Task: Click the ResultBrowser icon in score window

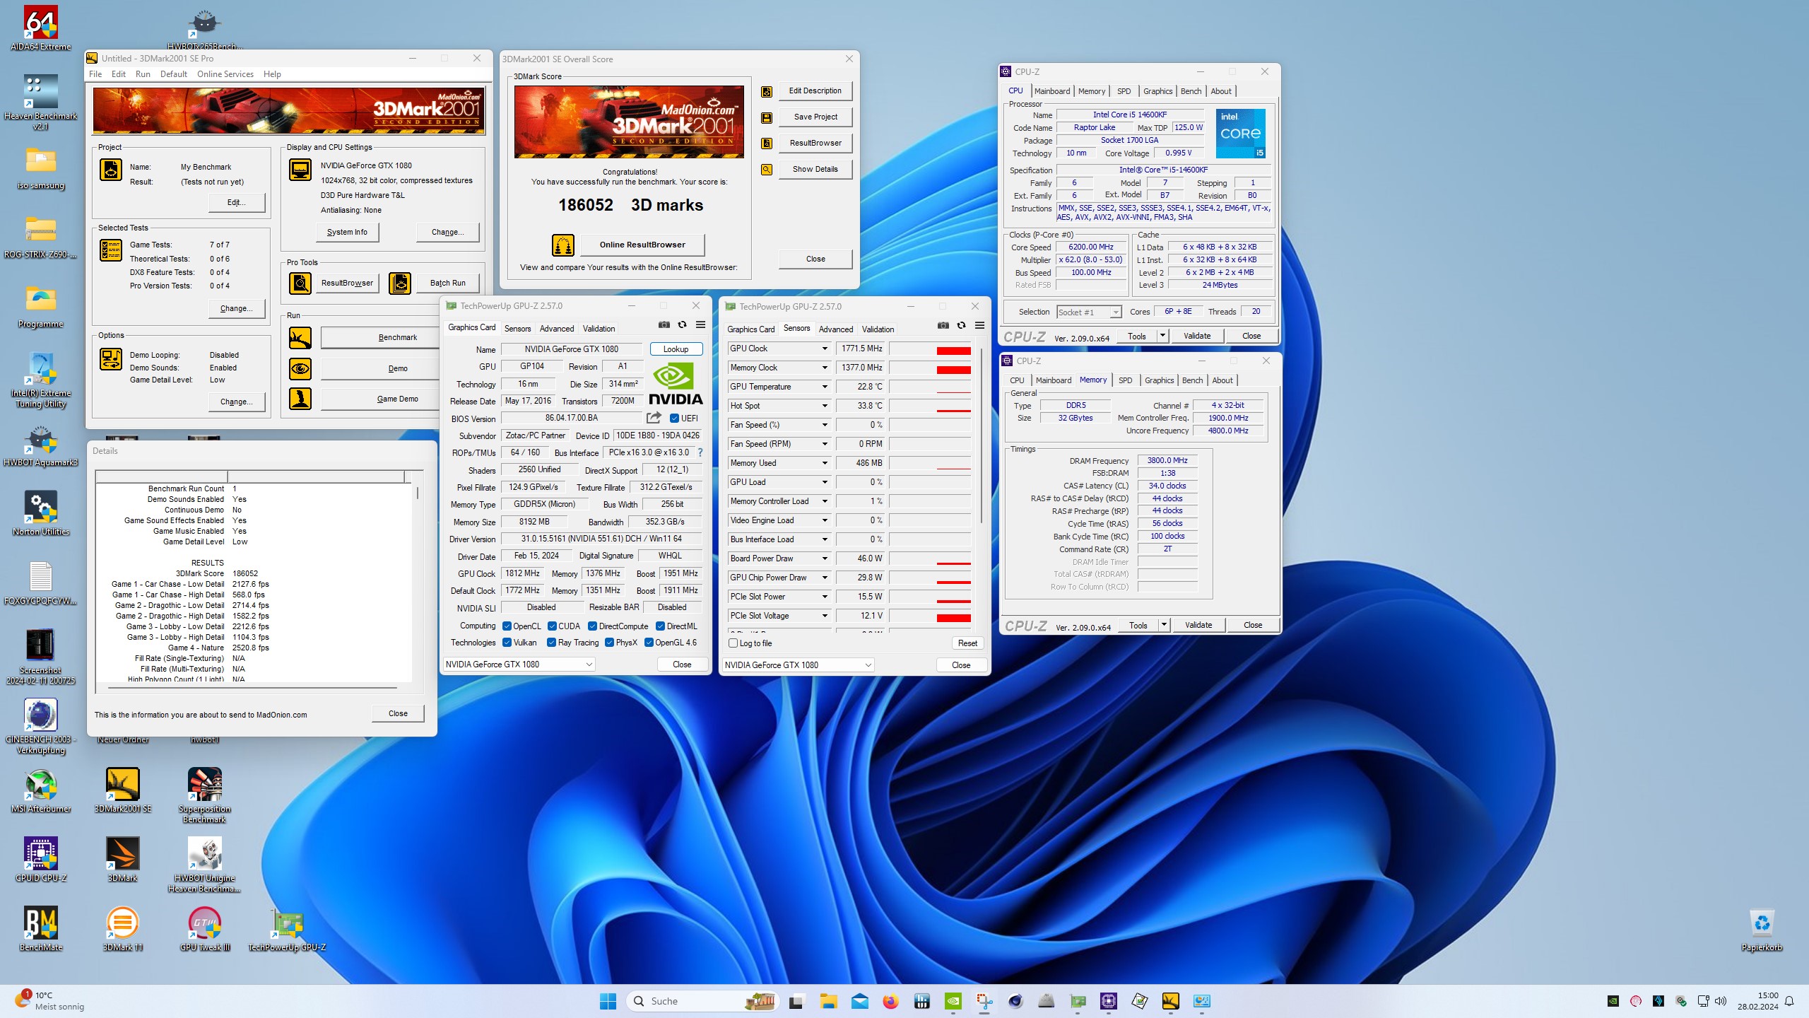Action: 767,144
